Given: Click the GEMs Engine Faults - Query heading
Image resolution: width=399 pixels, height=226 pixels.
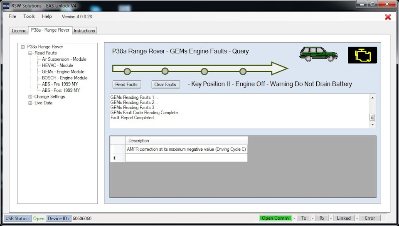Looking at the screenshot, I should point(180,51).
